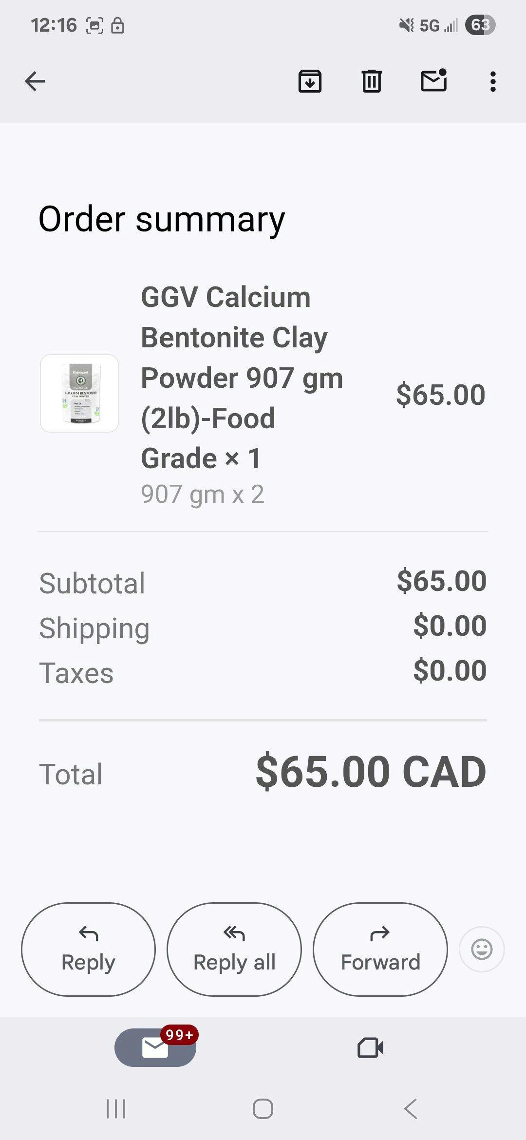Screen dimensions: 526x1140
Task: Switch to the Meet video tab
Action: click(x=370, y=1047)
